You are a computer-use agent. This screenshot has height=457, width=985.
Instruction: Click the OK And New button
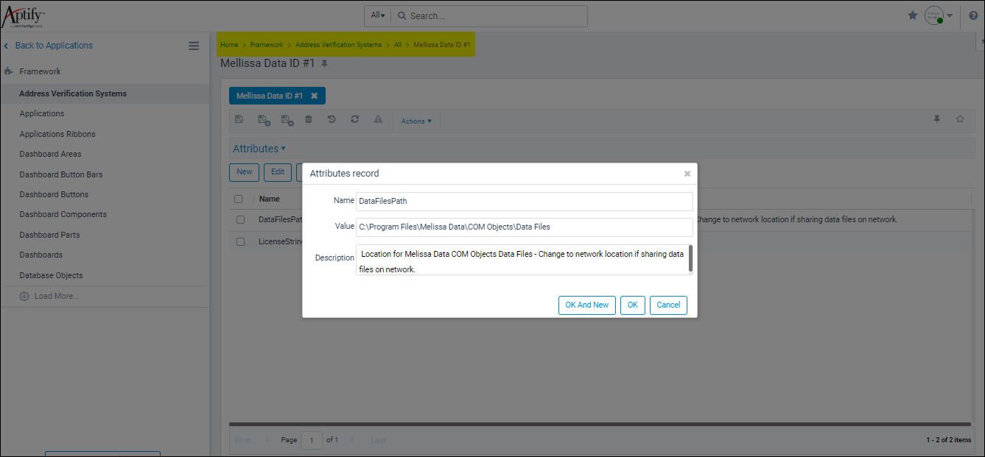tap(587, 305)
